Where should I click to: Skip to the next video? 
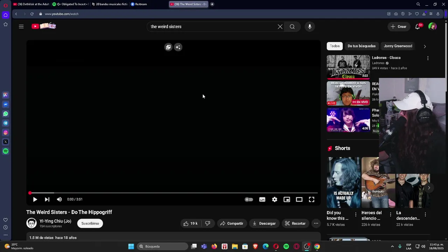(47, 199)
